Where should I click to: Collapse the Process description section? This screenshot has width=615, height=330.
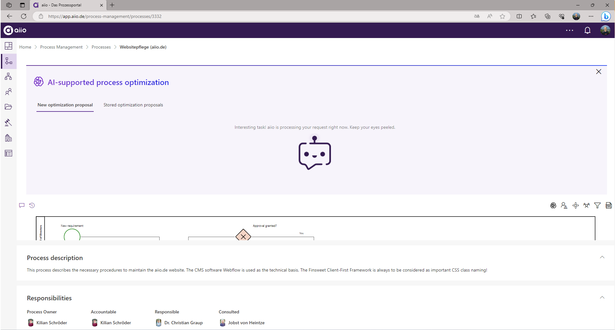click(x=602, y=257)
